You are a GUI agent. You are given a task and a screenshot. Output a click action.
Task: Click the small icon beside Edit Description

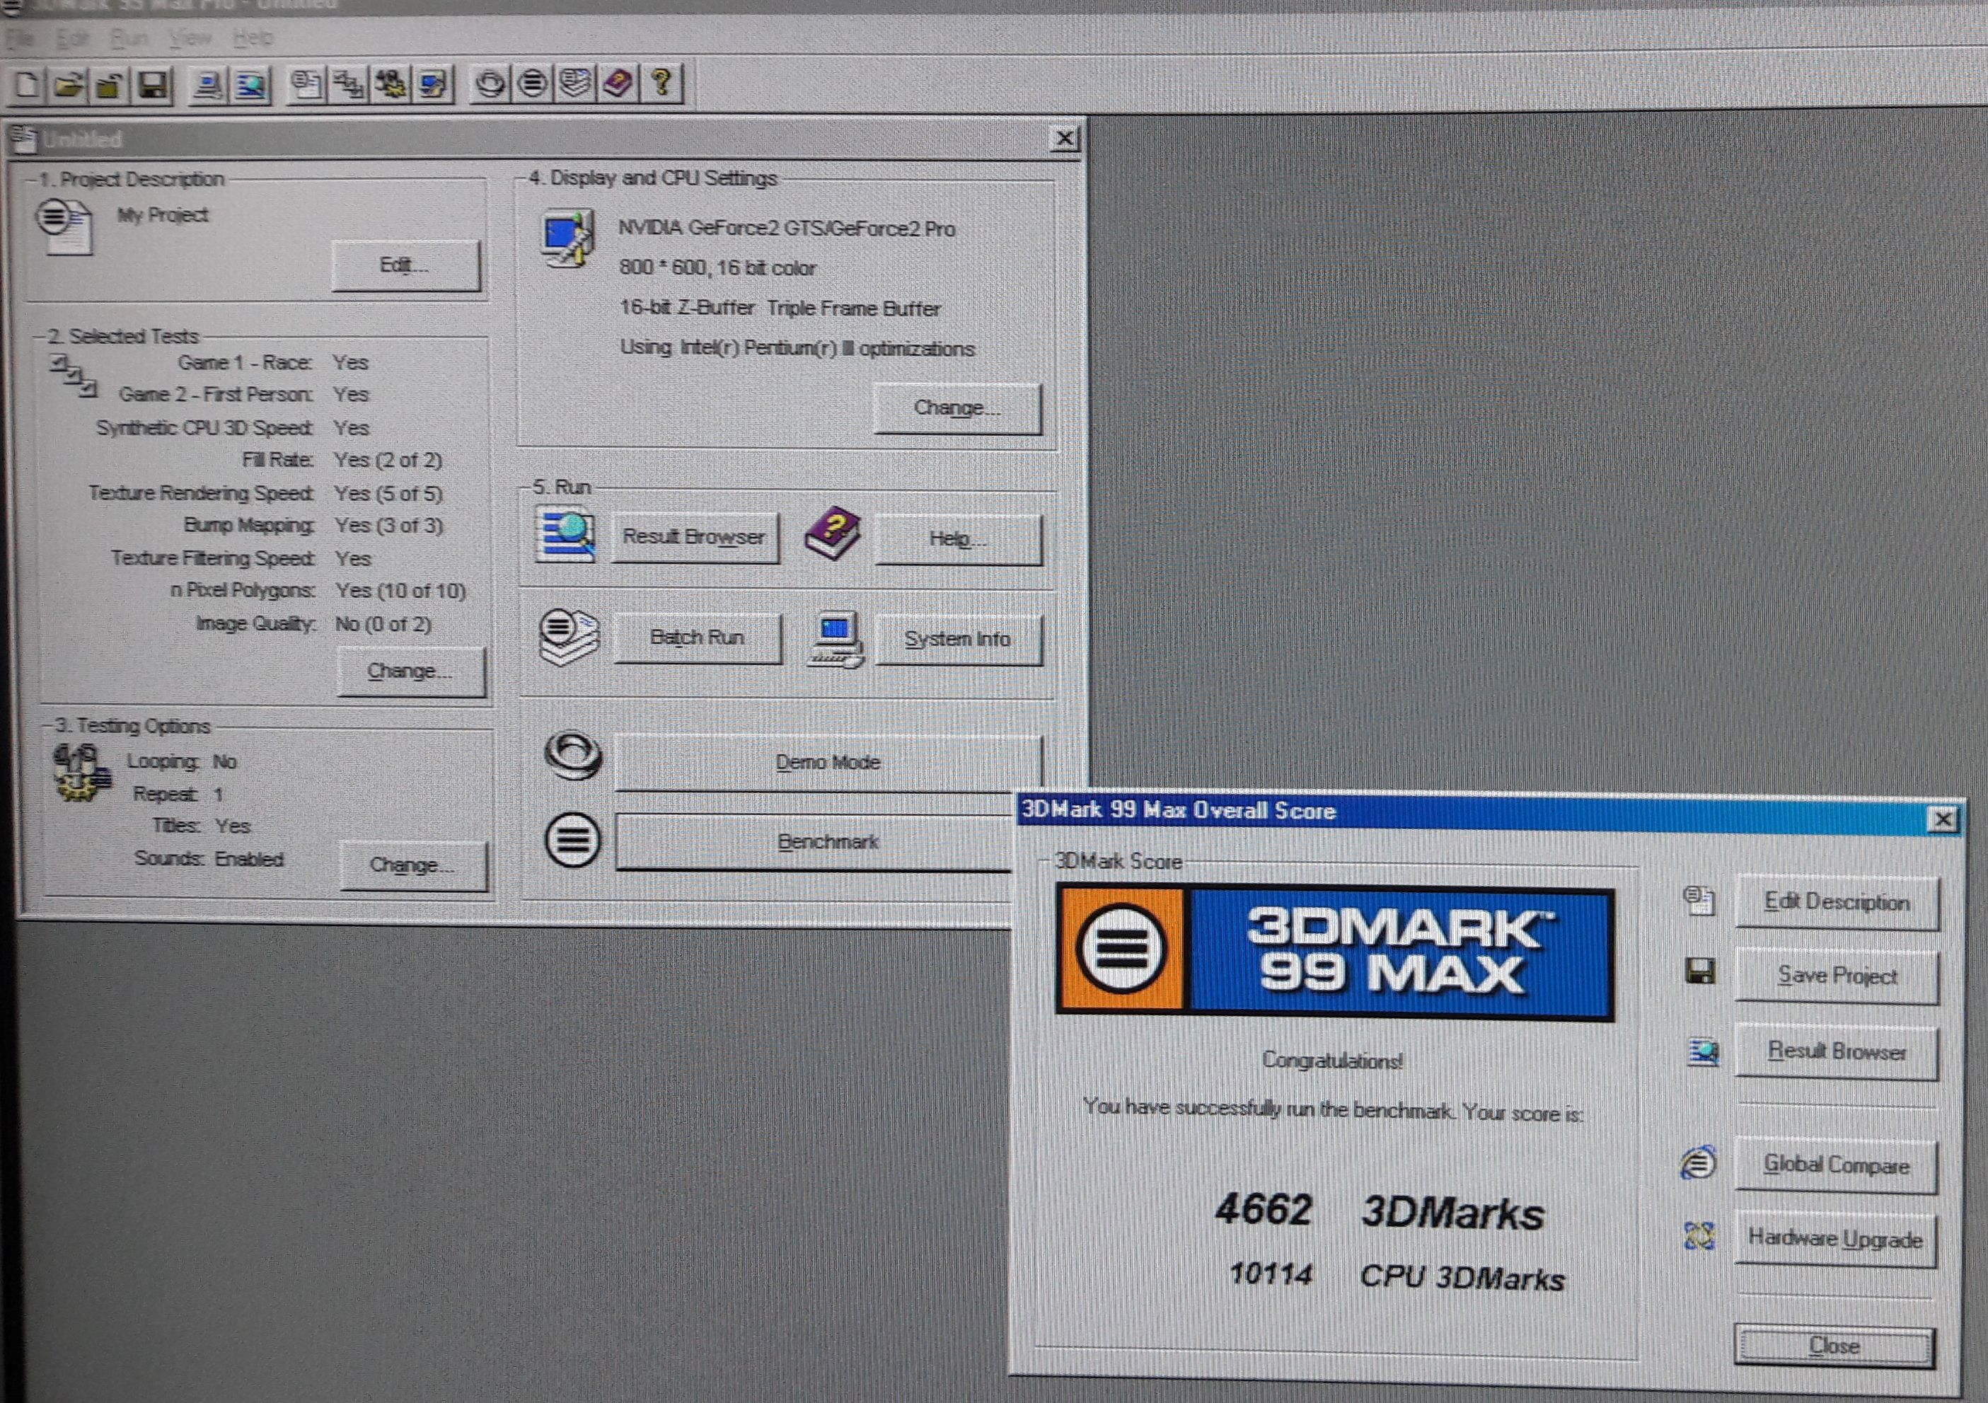click(x=1699, y=901)
